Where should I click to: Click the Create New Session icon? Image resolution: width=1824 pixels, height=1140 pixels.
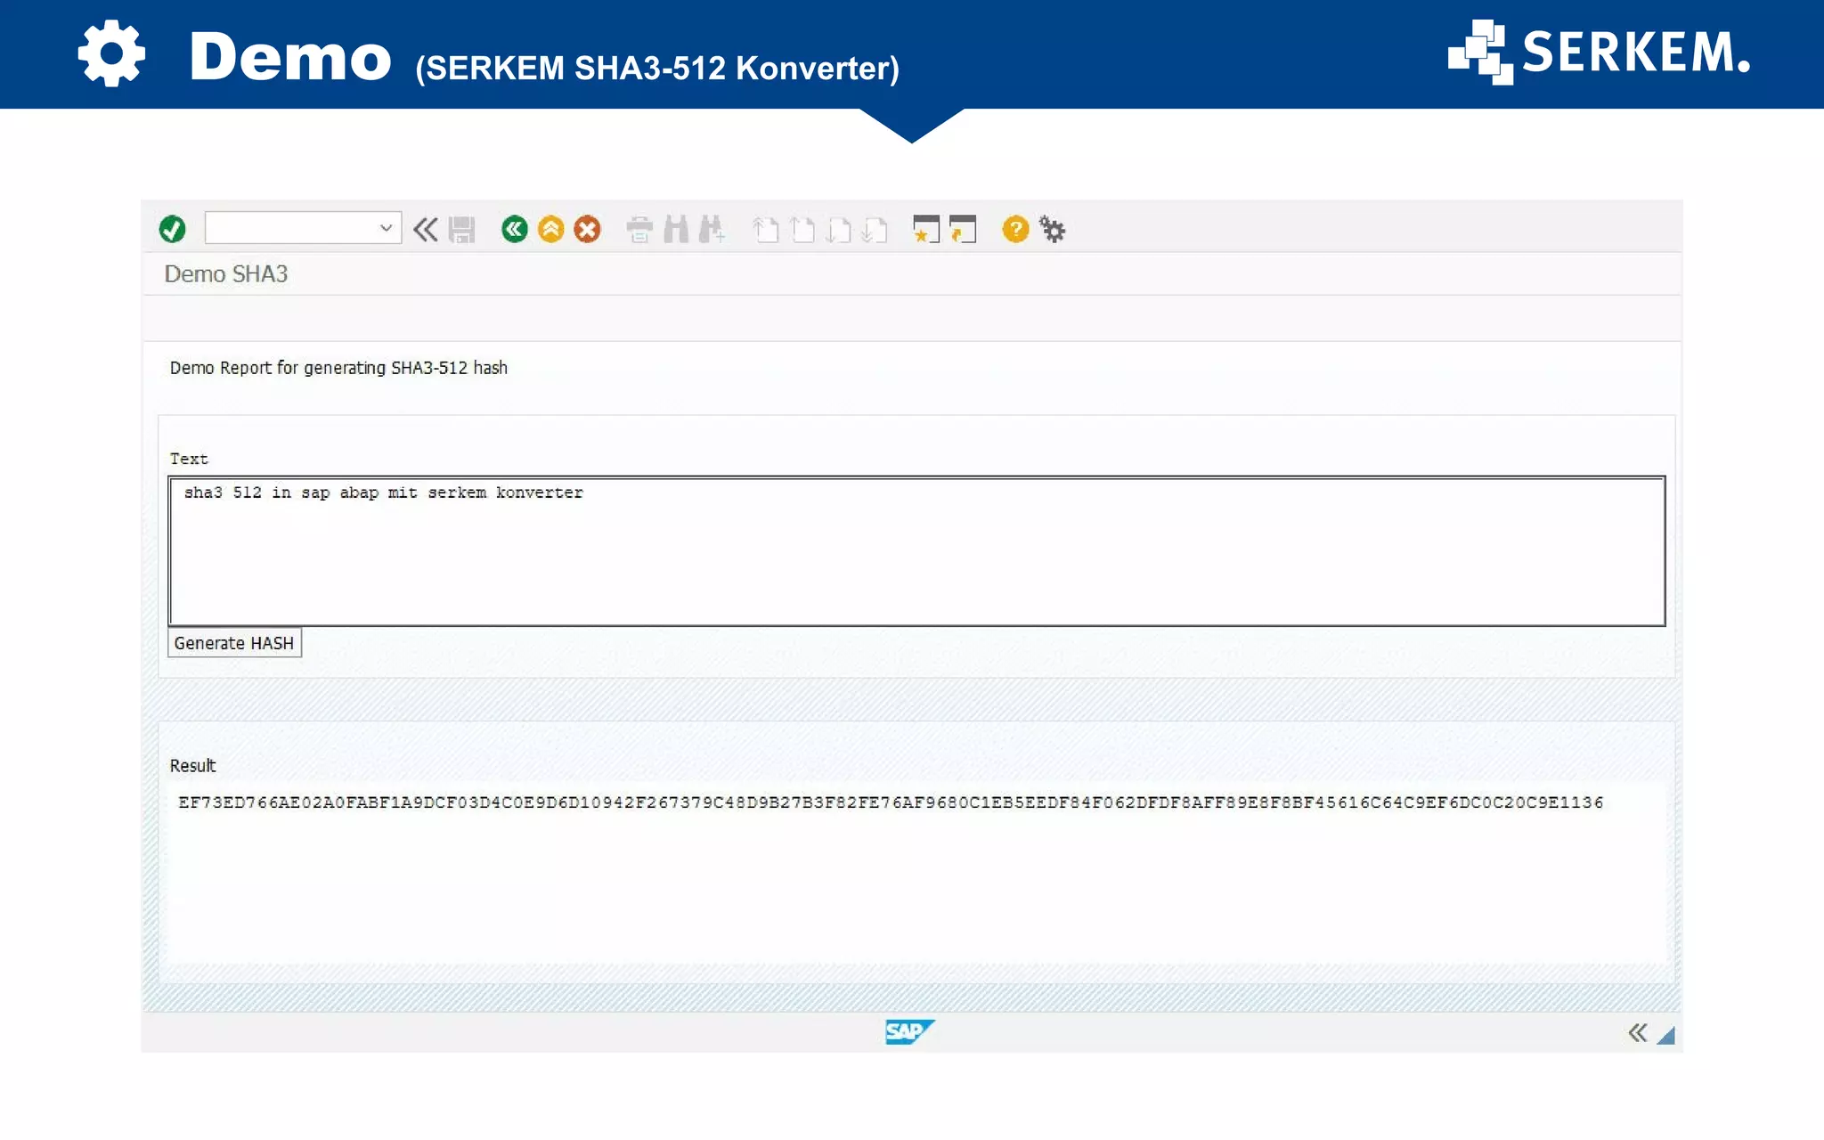[x=926, y=229]
